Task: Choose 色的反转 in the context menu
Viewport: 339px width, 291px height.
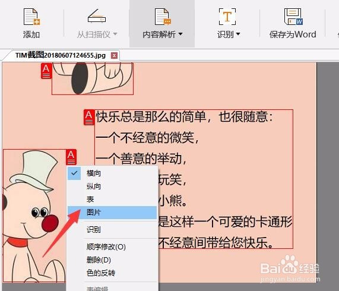Action: [x=112, y=273]
